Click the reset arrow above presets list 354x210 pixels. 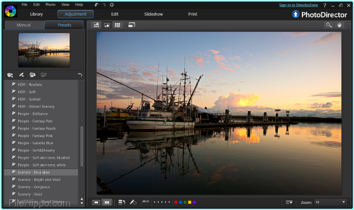click(x=80, y=75)
